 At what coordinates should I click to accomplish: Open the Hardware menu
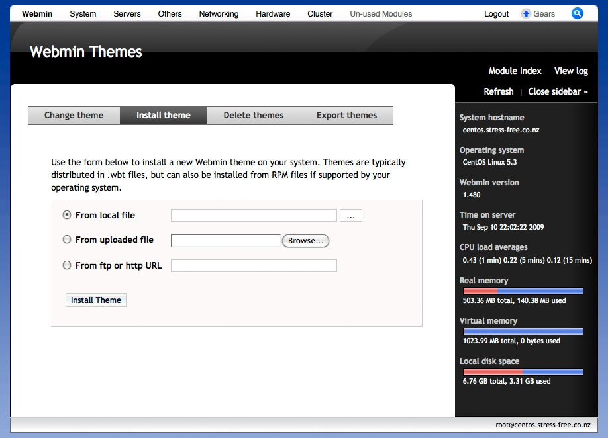[x=273, y=13]
